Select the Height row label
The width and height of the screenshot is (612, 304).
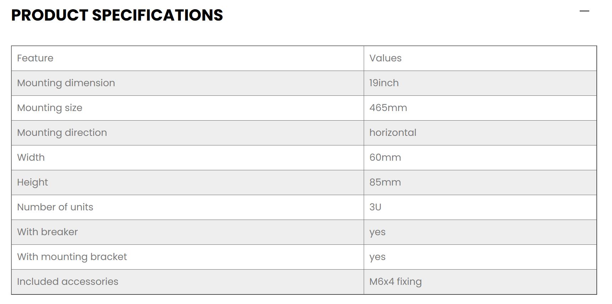point(32,182)
